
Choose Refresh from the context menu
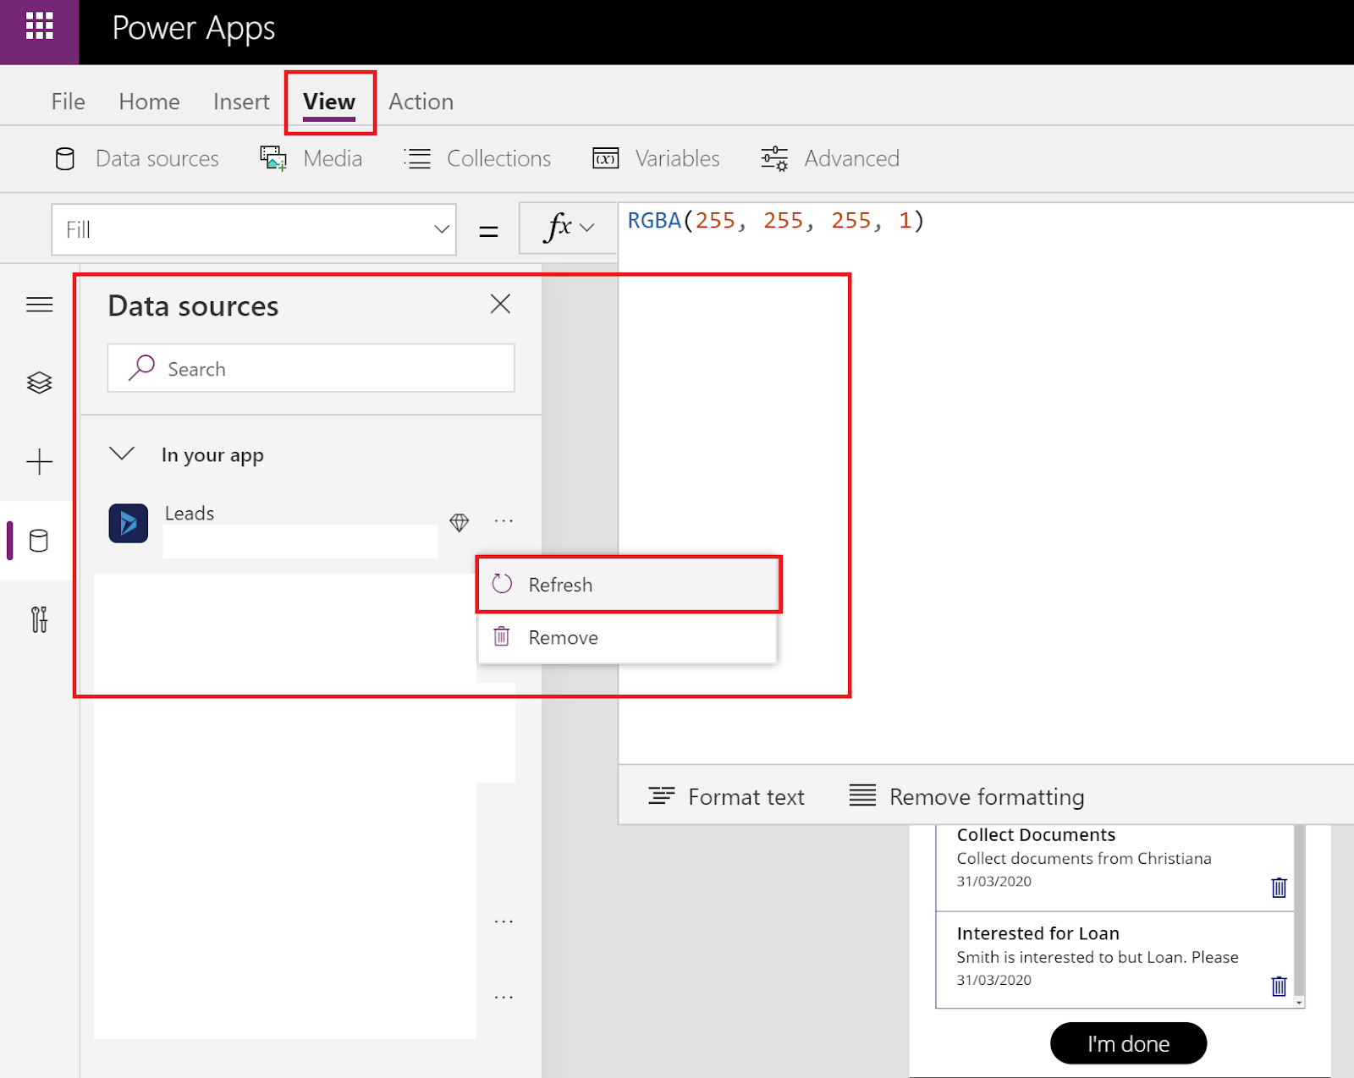[627, 585]
